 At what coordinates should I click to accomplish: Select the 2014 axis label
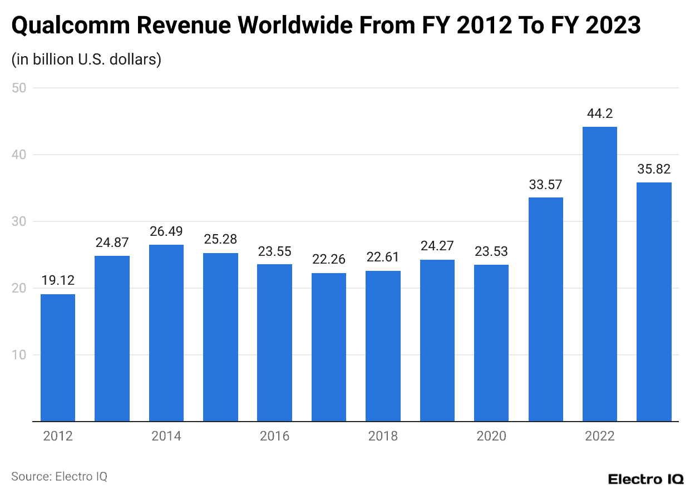tap(166, 436)
